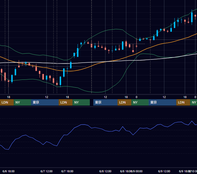The height and width of the screenshot is (174, 197).
Task: Click the 6/8 12:00 date label
Action: tap(105, 171)
